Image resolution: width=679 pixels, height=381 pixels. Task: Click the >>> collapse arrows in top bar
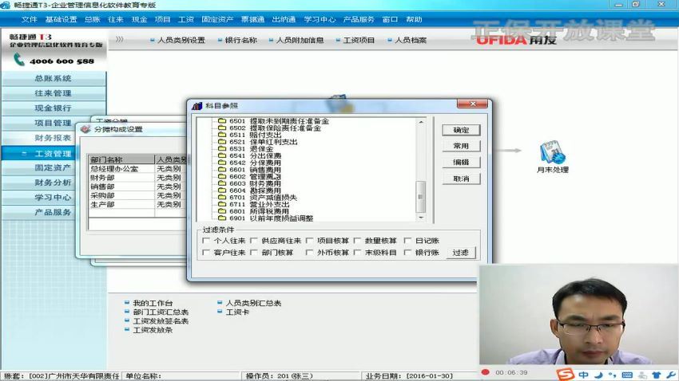pyautogui.click(x=120, y=39)
